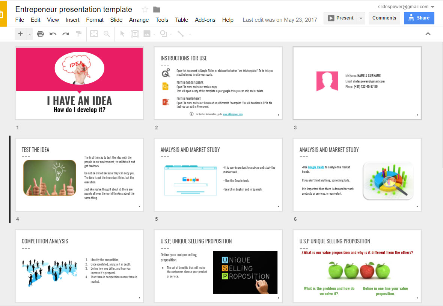This screenshot has height=306, width=443.
Task: Star the presentation
Action: click(145, 9)
